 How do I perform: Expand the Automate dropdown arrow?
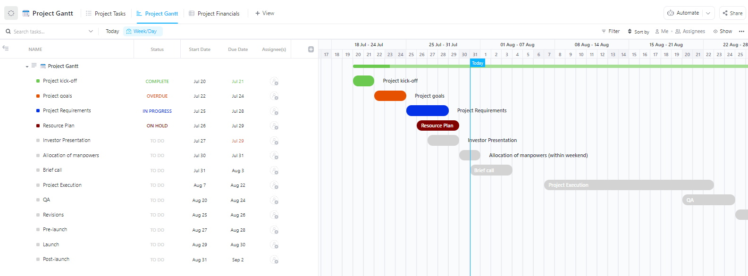tap(708, 13)
